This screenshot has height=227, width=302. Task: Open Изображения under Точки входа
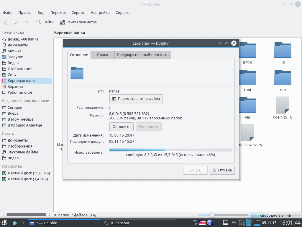click(26, 69)
